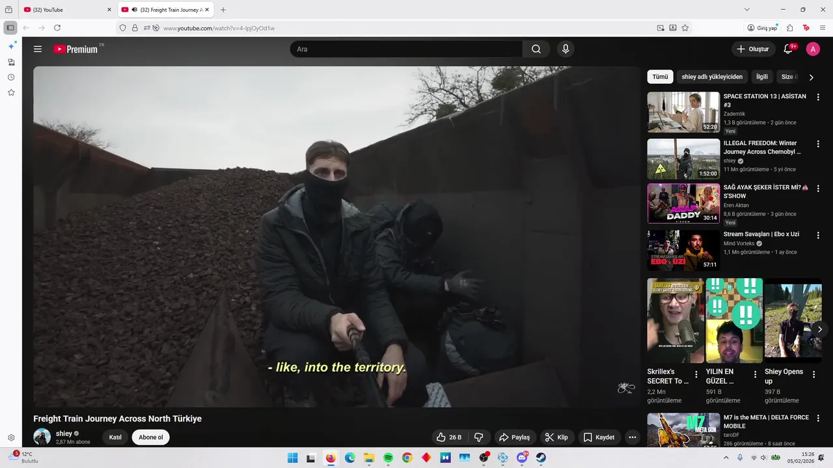
Task: Open the notifications bell
Action: pos(788,49)
